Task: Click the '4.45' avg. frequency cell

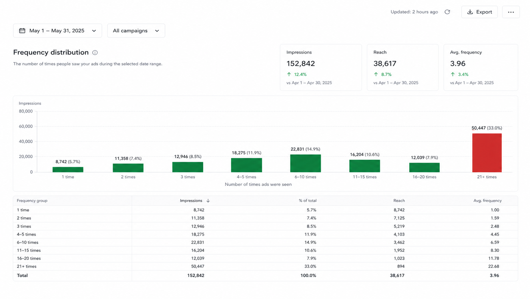Action: point(494,234)
